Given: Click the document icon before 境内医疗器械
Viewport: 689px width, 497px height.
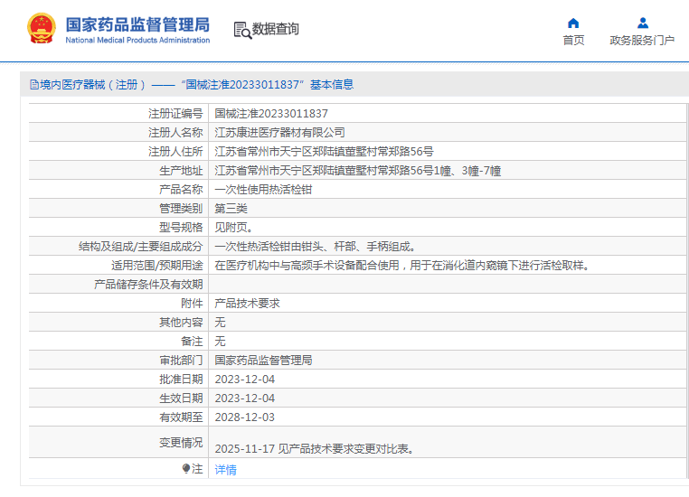Looking at the screenshot, I should coord(33,85).
